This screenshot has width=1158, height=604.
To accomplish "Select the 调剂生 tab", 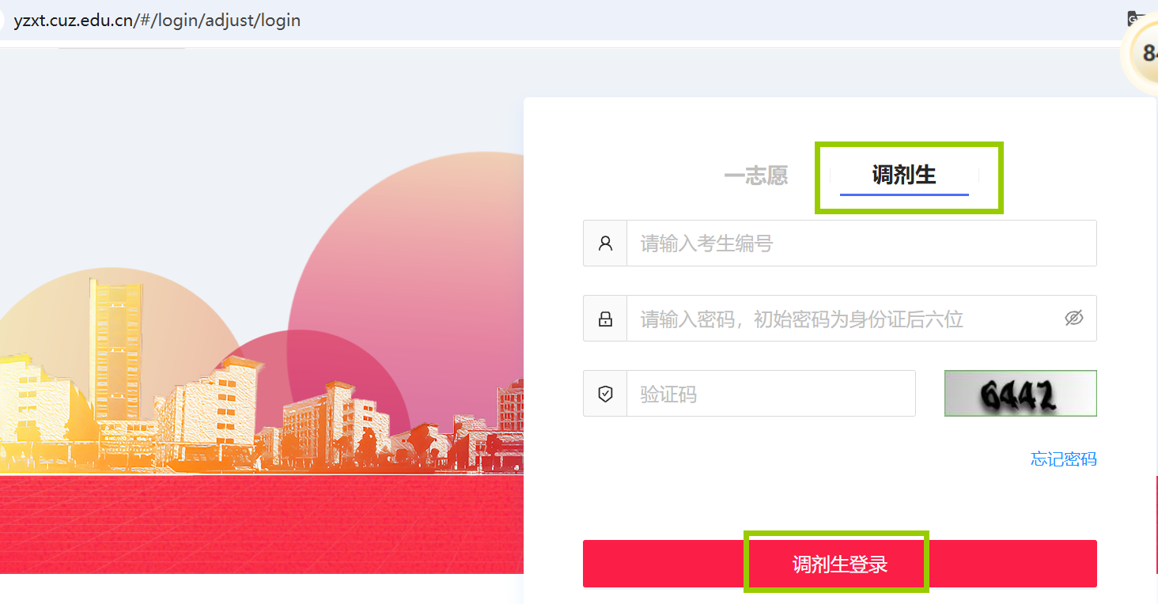I will pyautogui.click(x=904, y=175).
